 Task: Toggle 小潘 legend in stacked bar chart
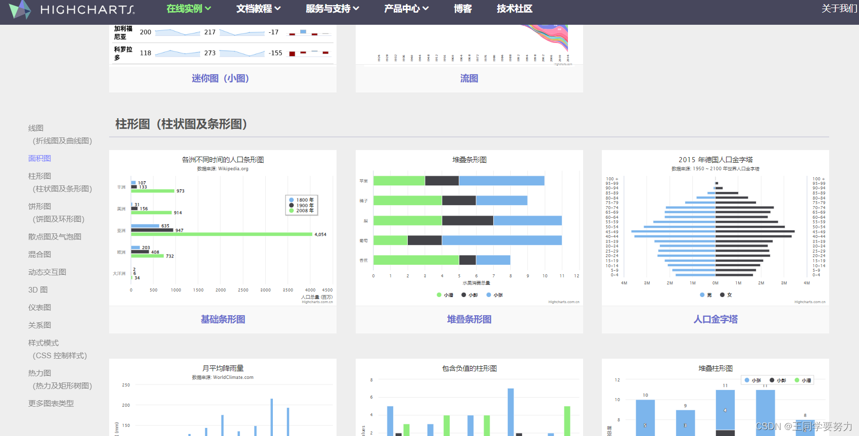pos(445,295)
